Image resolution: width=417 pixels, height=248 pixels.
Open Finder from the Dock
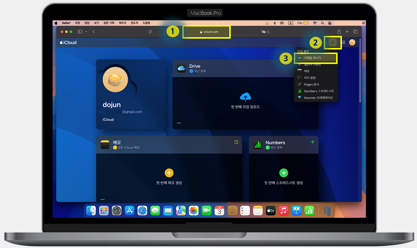(x=91, y=211)
